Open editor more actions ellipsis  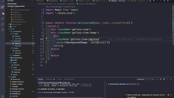coord(171,1)
